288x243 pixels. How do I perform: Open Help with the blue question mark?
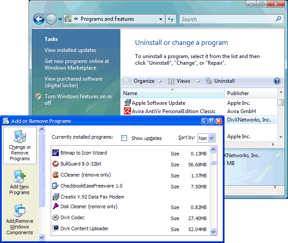[x=277, y=81]
